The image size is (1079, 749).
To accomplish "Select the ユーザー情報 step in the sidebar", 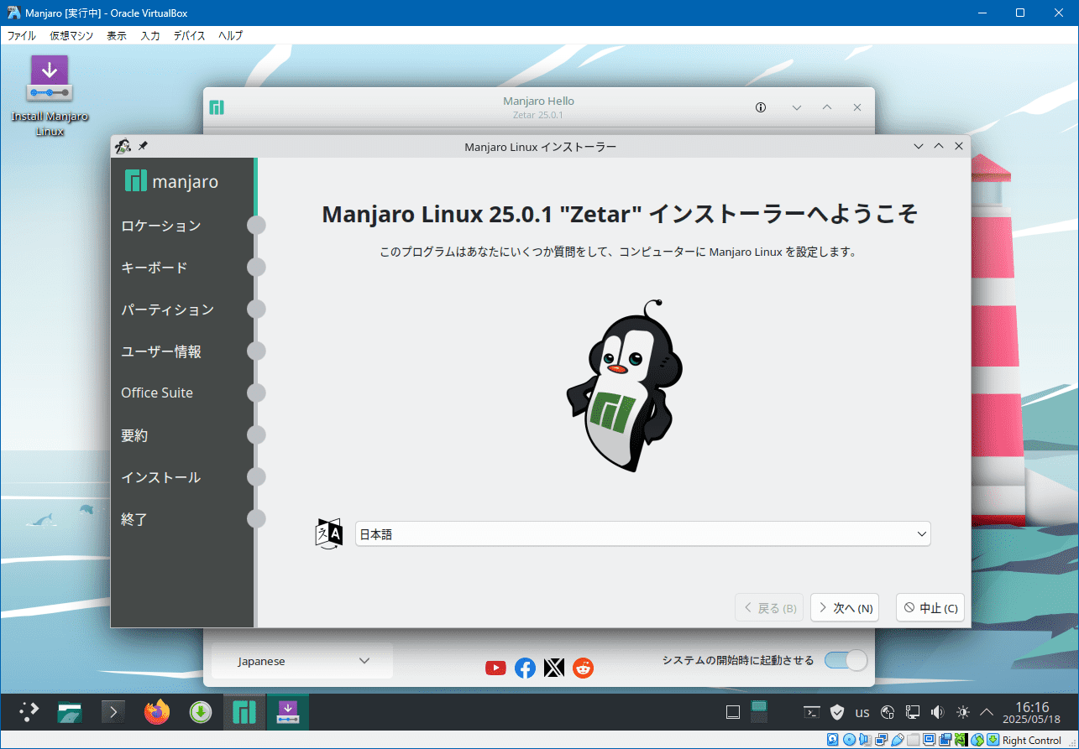I will coord(161,351).
